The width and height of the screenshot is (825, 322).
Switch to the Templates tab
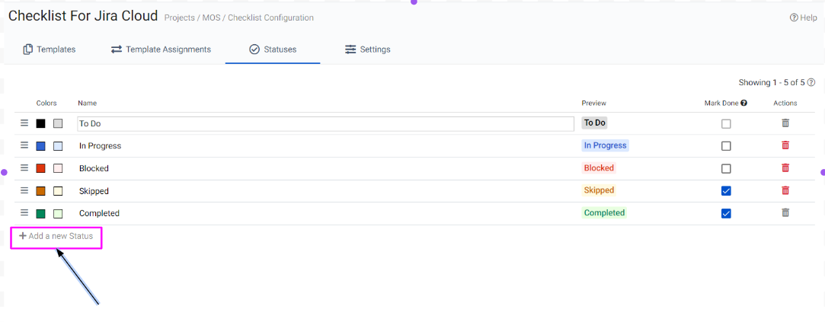point(50,49)
